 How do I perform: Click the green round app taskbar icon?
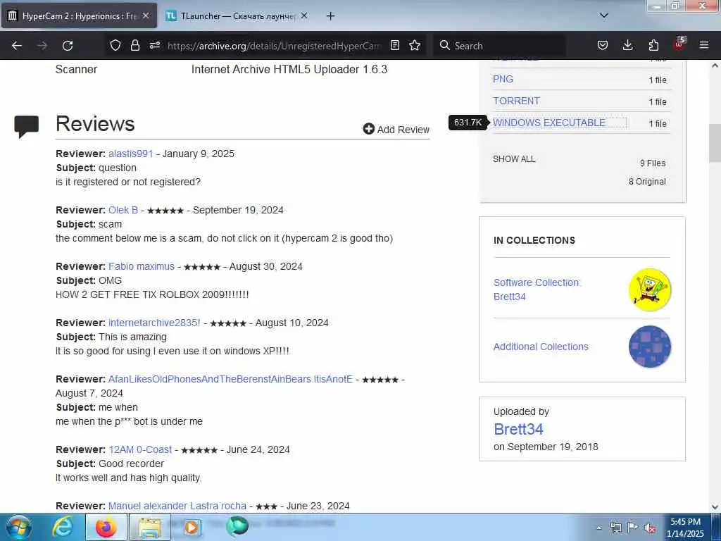point(237,526)
